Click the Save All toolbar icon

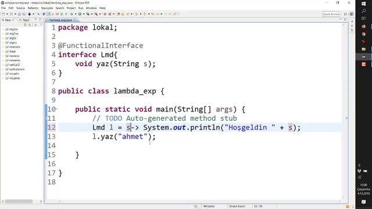pyautogui.click(x=24, y=14)
